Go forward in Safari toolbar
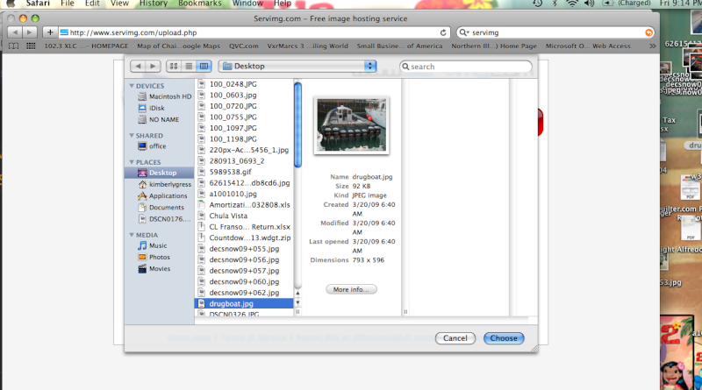Viewport: 702px width, 390px height. click(x=30, y=32)
